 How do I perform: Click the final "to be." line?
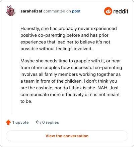click(26, 101)
